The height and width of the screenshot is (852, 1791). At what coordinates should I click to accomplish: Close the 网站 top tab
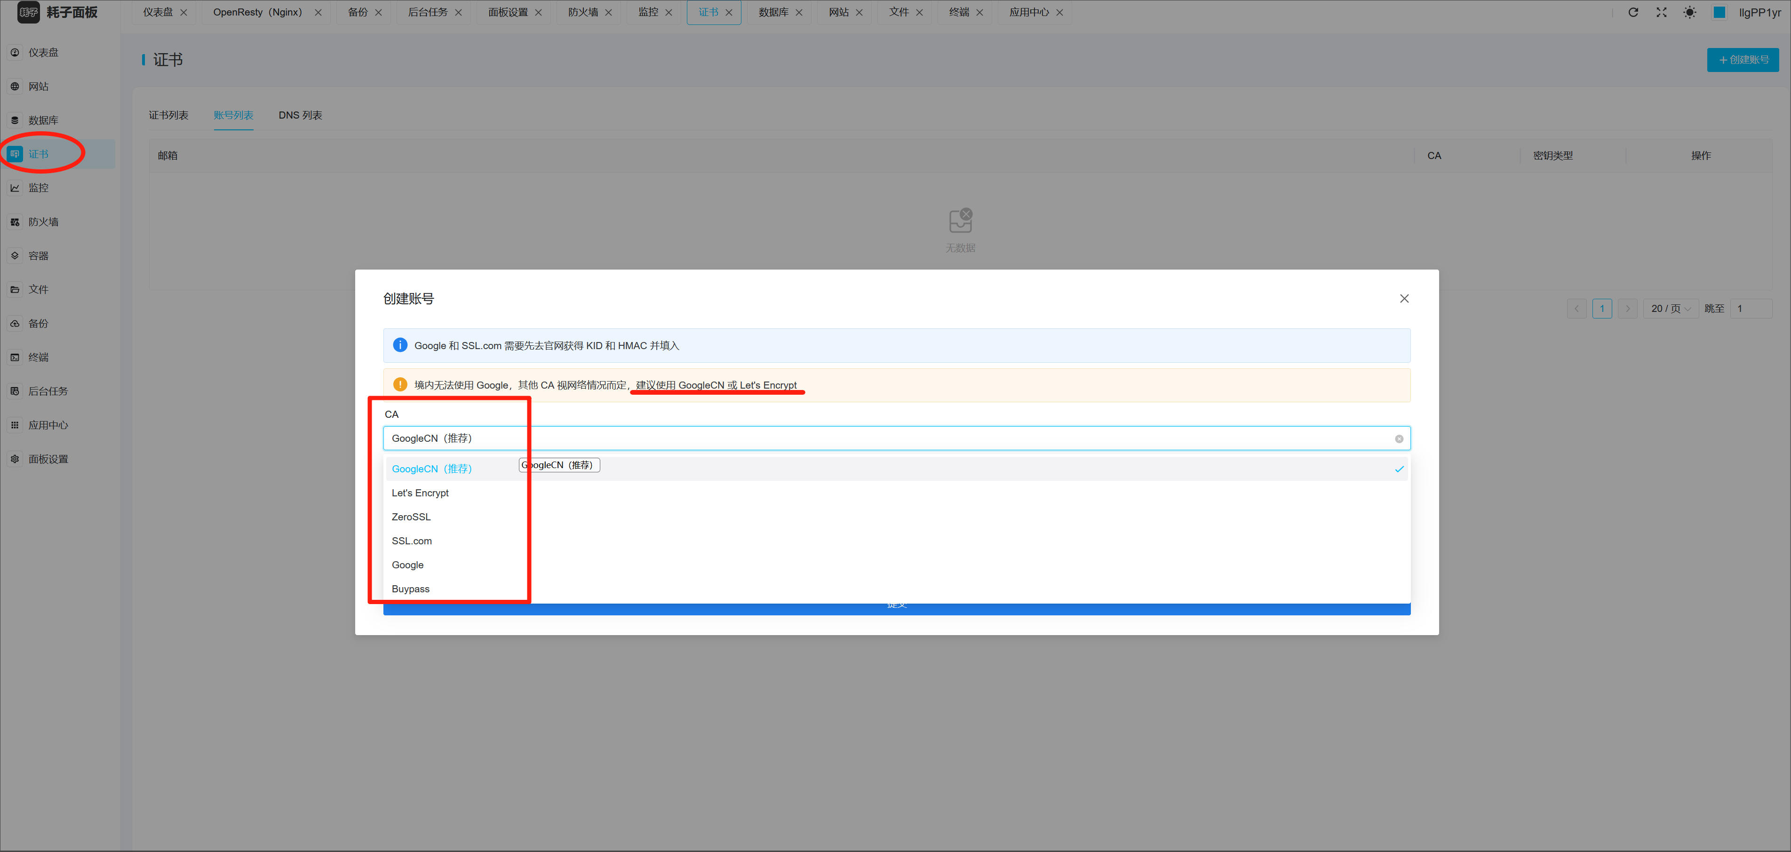click(x=859, y=13)
